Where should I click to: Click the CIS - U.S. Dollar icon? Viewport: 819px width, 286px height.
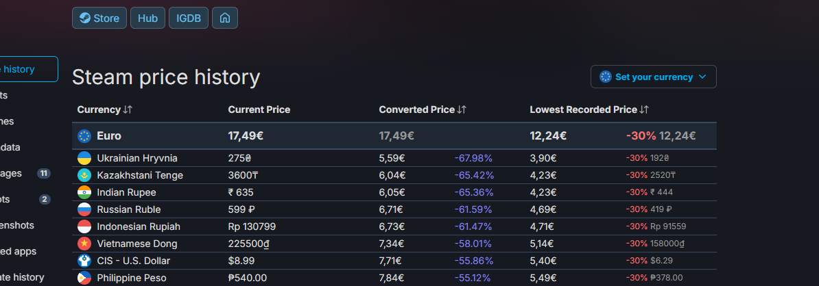click(84, 261)
